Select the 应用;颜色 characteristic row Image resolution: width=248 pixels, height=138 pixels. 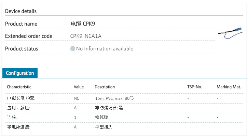click(18, 108)
